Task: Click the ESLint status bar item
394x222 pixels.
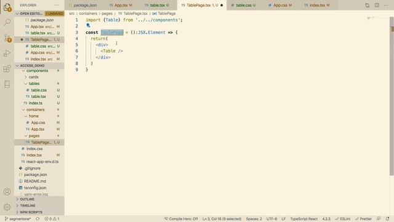Action: point(343,219)
